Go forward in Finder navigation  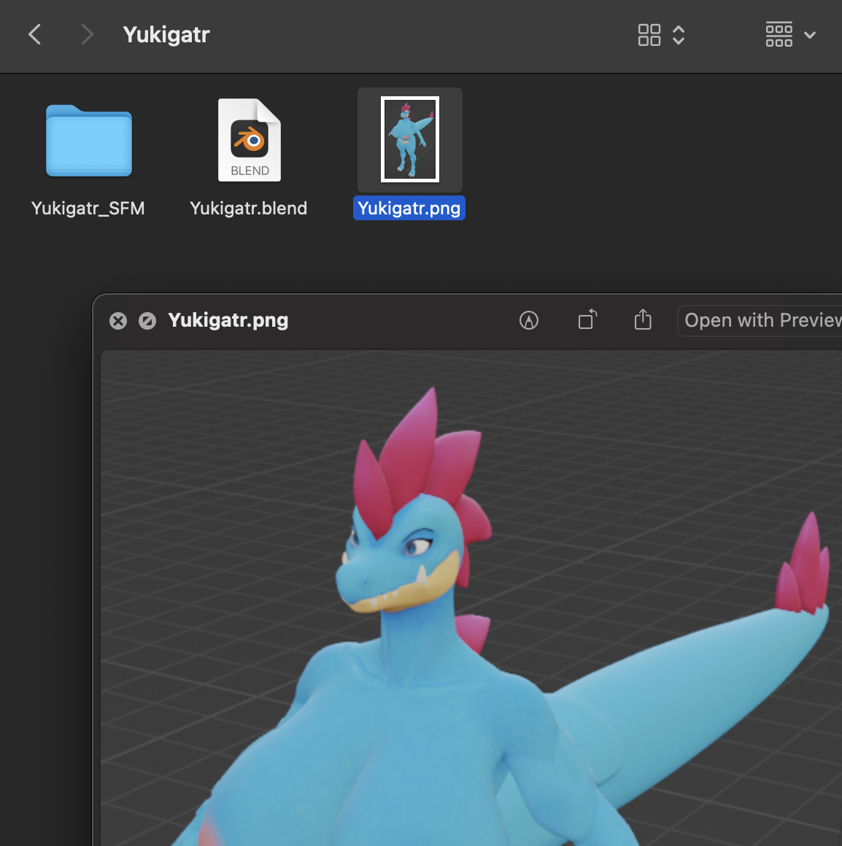click(x=87, y=34)
